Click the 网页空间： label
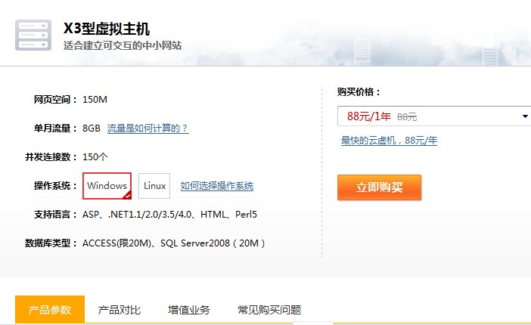531x325 pixels. click(x=56, y=100)
